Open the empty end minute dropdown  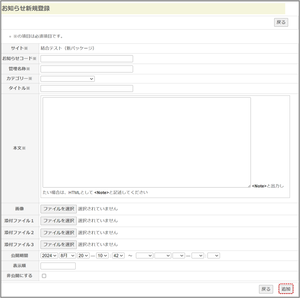click(213, 256)
